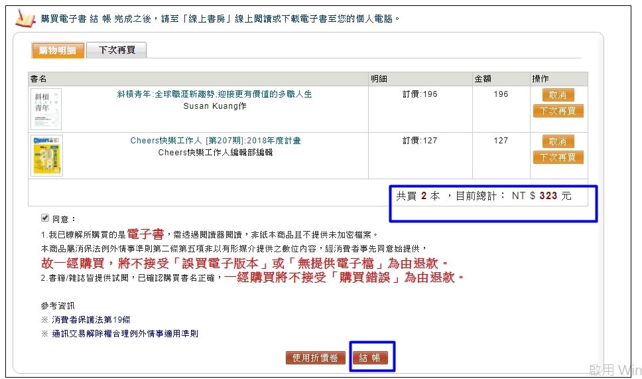Click the 書名 column header
Screen dimensions: 642x379
click(38, 79)
